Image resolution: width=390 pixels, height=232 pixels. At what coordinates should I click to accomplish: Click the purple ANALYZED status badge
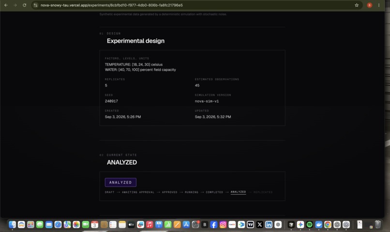pyautogui.click(x=120, y=182)
